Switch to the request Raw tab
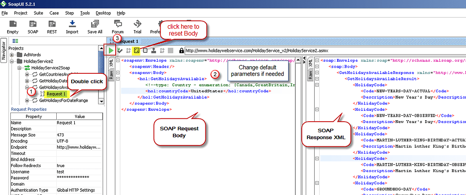466x195 pixels. [111, 75]
